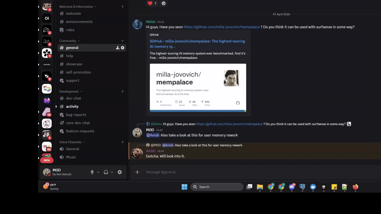Viewport: 381px width, 214px height.
Task: Open the feature-requests channel
Action: coord(92,131)
